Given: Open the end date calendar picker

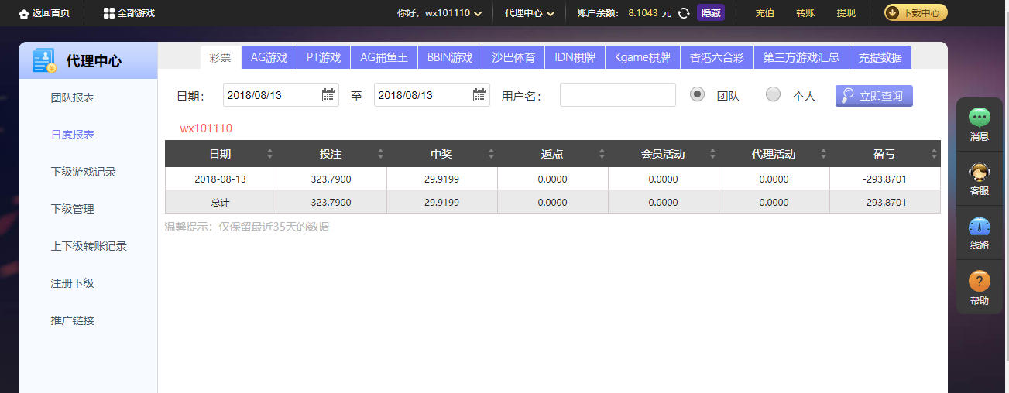Looking at the screenshot, I should coord(479,95).
